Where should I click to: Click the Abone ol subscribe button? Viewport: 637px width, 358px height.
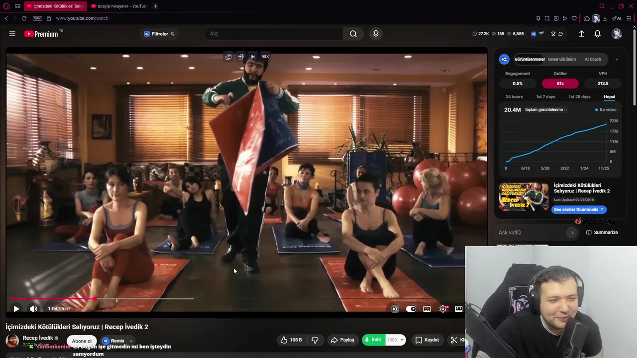pyautogui.click(x=82, y=341)
